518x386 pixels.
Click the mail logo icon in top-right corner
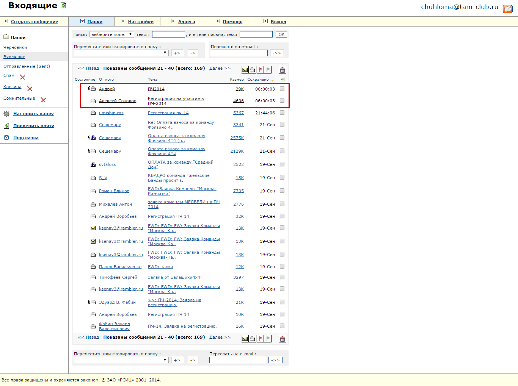pos(507,9)
